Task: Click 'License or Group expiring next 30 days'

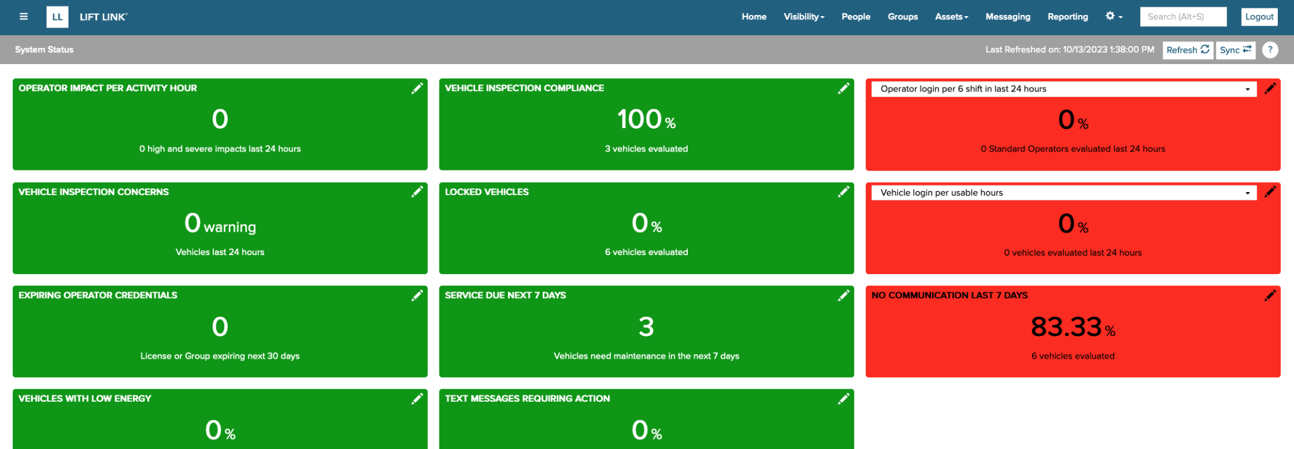Action: (x=220, y=356)
